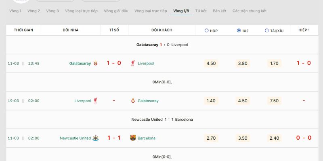Click Liverpool crest in the 11-03 match
323x161 pixels.
coord(133,63)
